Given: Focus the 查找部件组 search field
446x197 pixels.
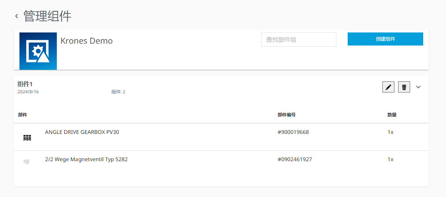Looking at the screenshot, I should coord(299,40).
